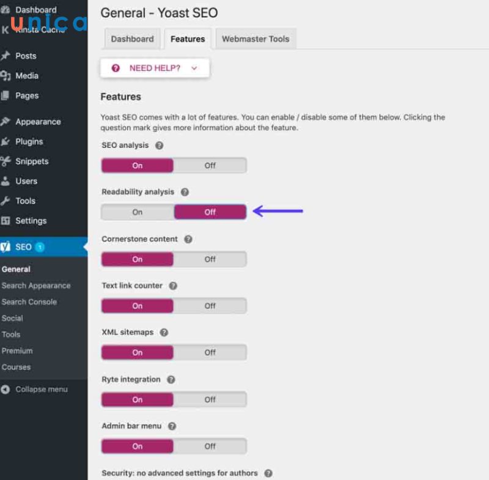Click the Text link counter help icon
The width and height of the screenshot is (489, 480).
[x=174, y=286]
